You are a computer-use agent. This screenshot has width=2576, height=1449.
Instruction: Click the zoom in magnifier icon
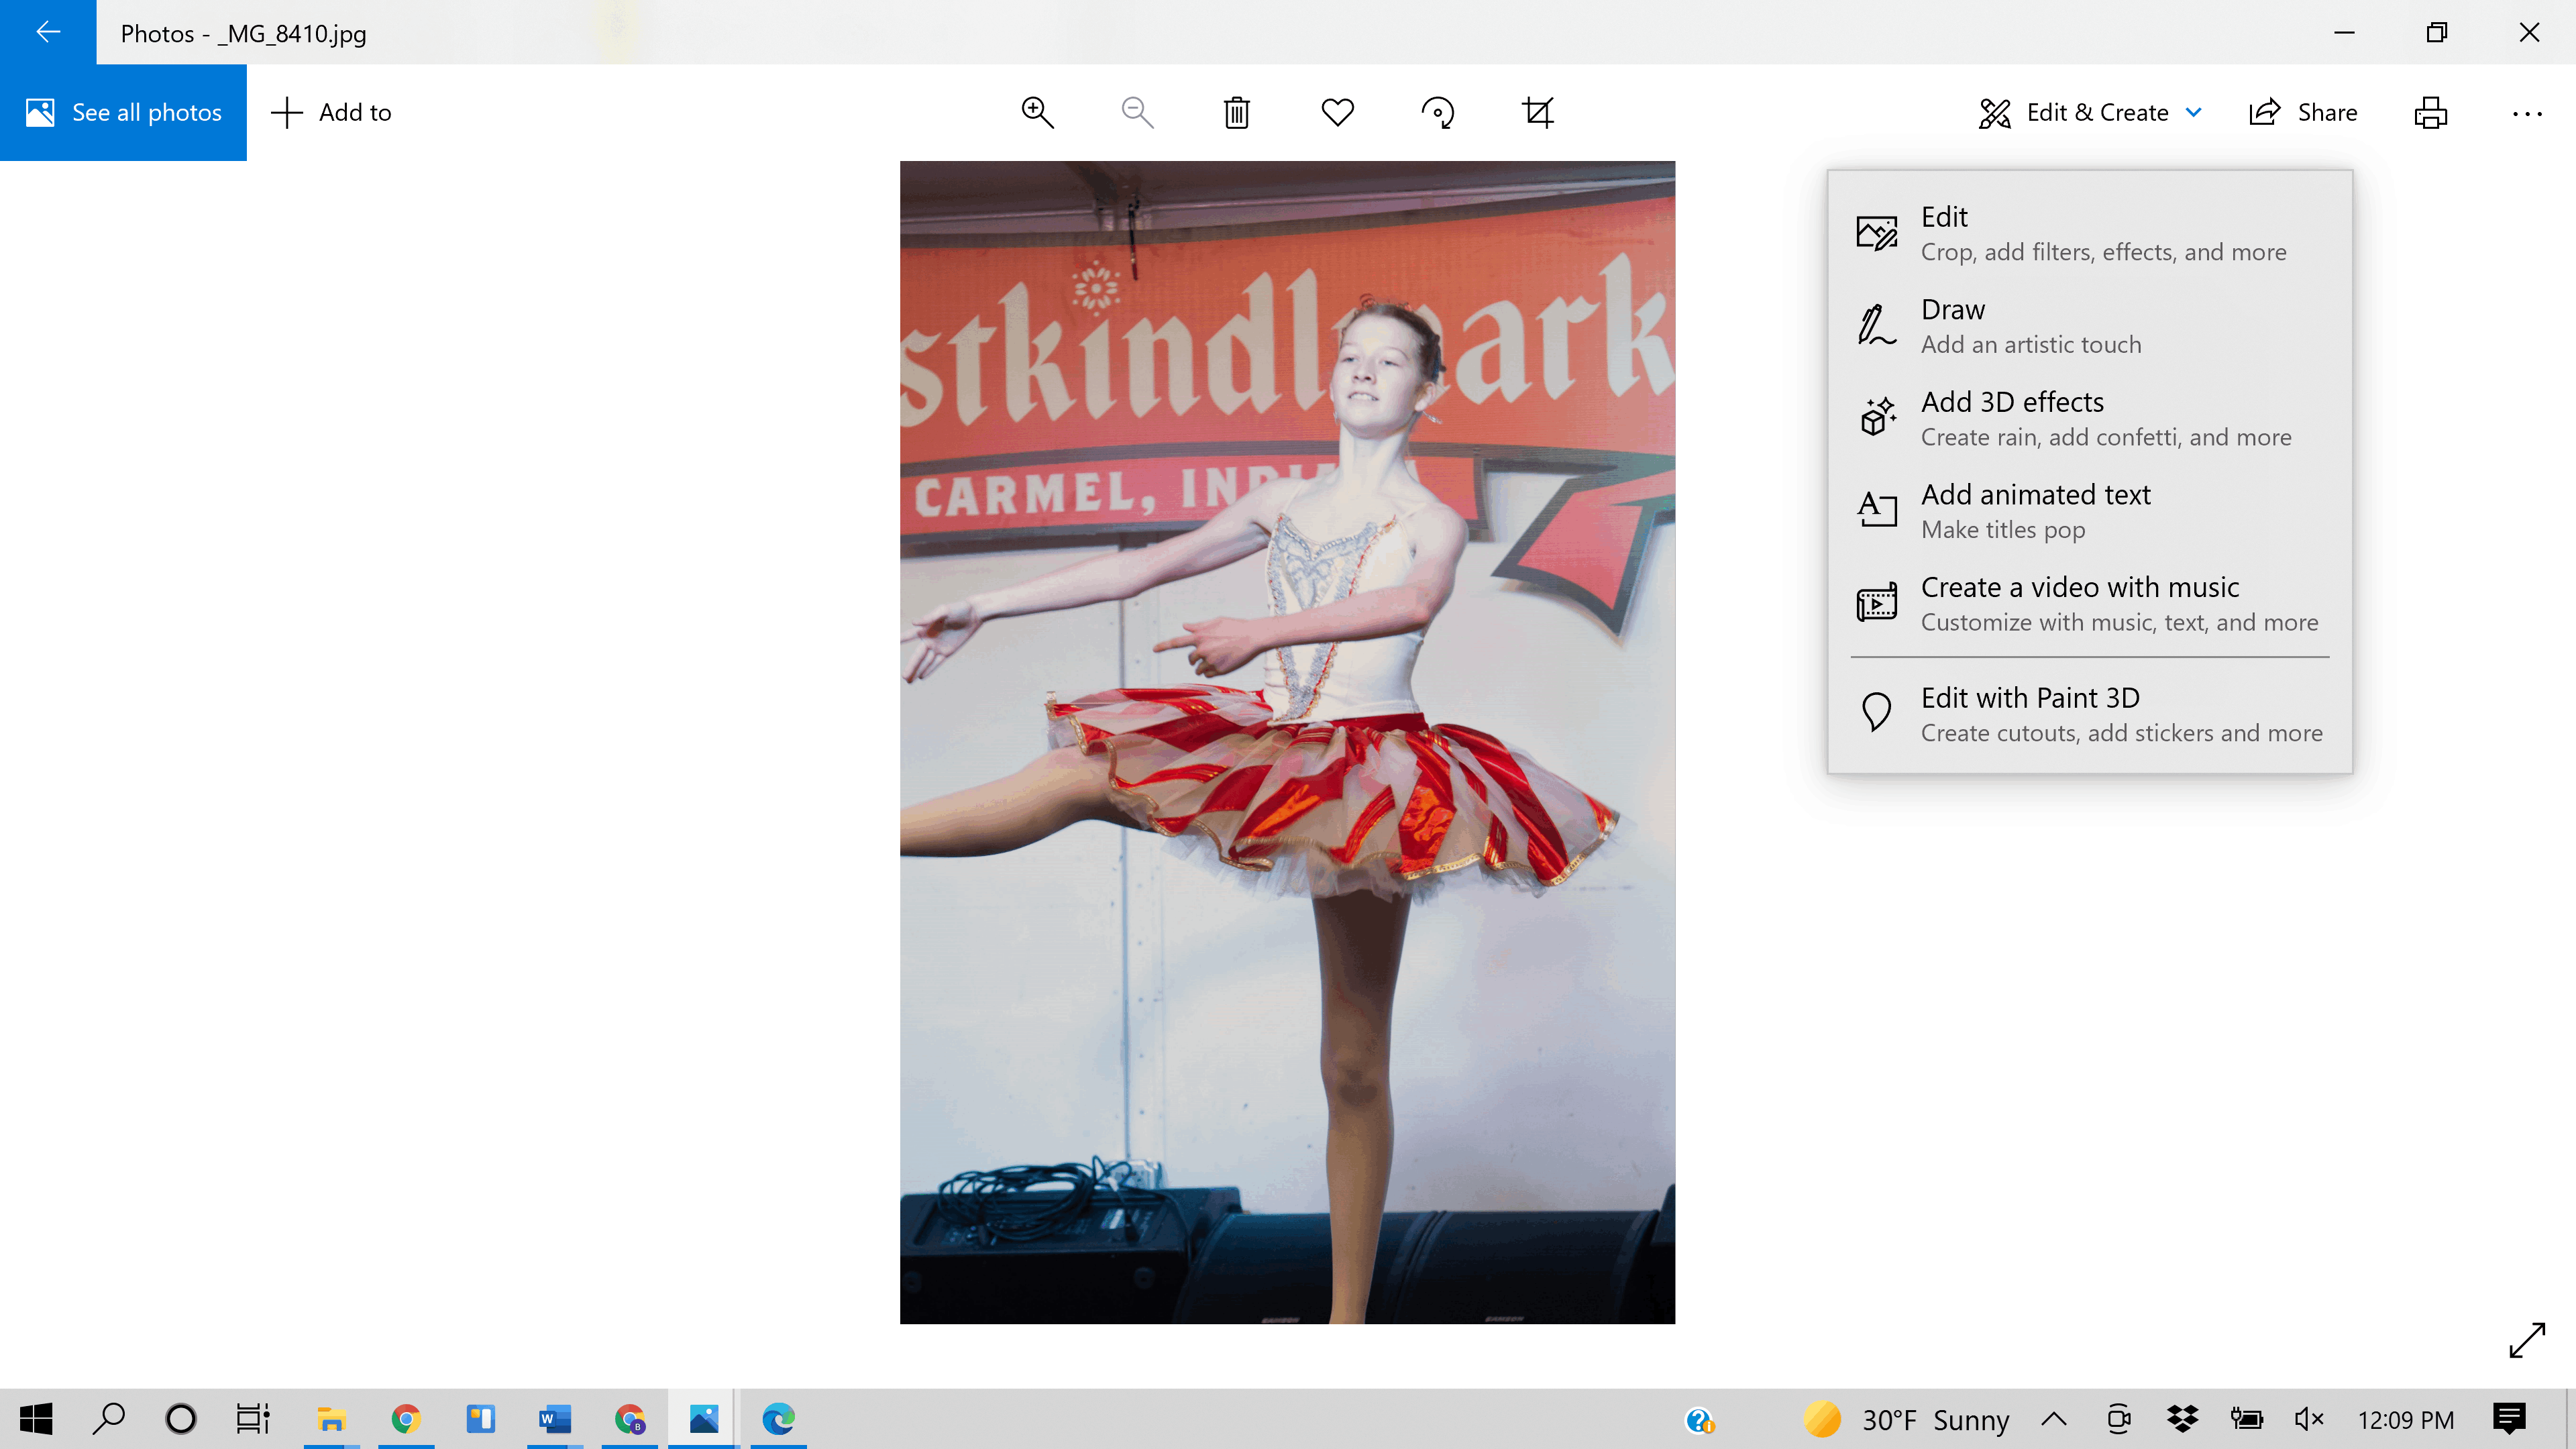(x=1037, y=112)
